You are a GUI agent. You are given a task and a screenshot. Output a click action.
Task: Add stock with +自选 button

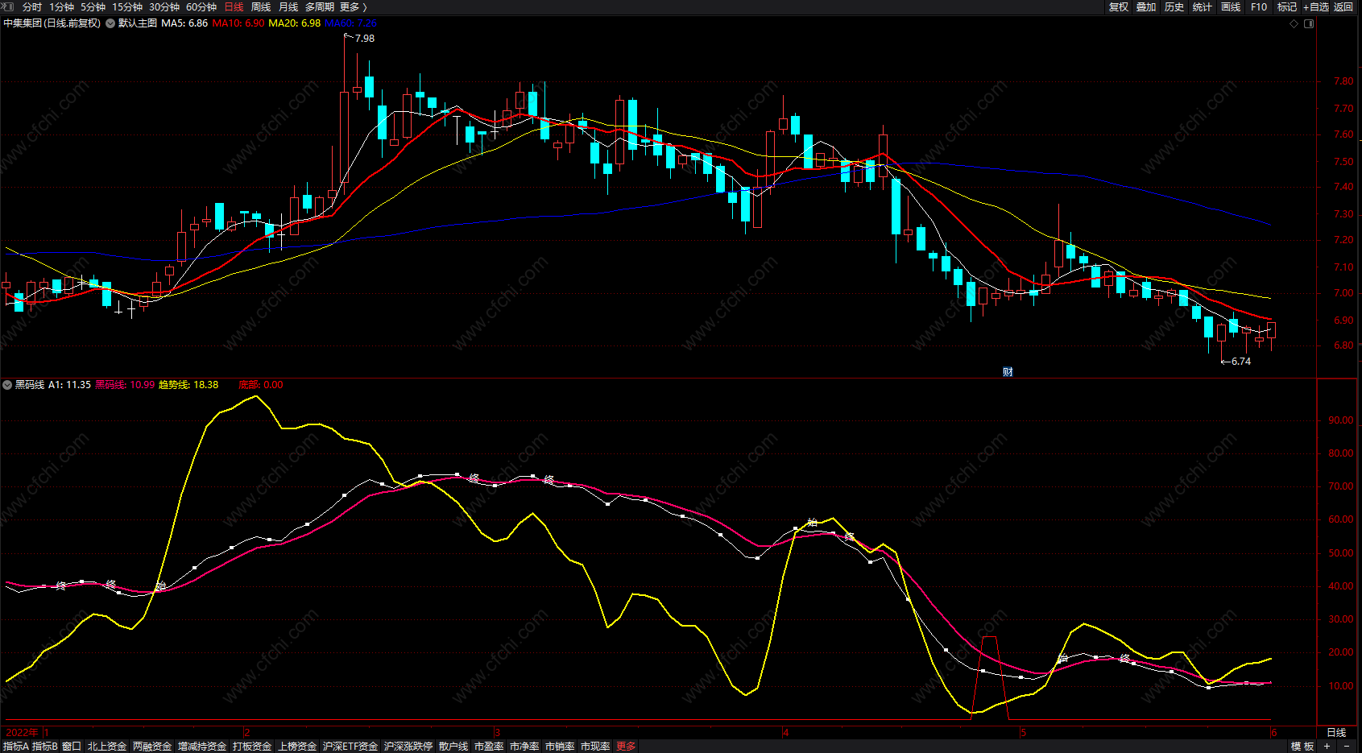point(1316,6)
